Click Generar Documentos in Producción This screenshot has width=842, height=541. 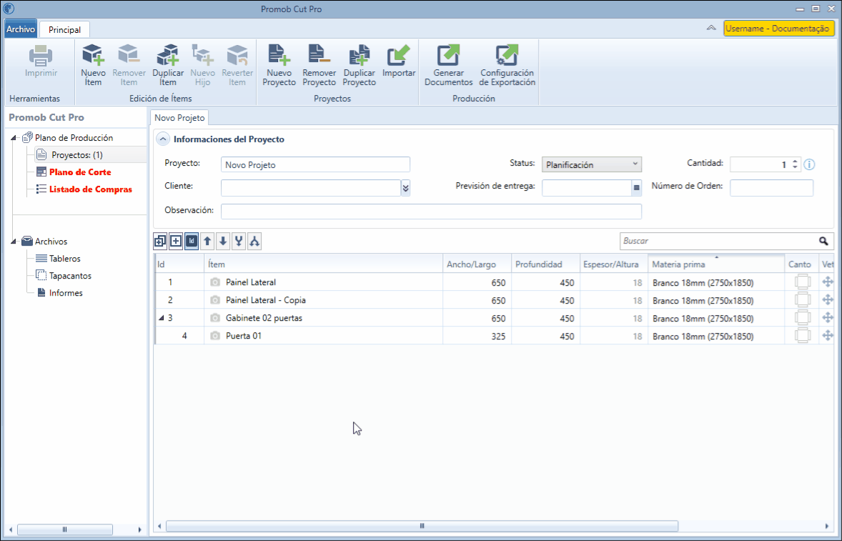448,65
